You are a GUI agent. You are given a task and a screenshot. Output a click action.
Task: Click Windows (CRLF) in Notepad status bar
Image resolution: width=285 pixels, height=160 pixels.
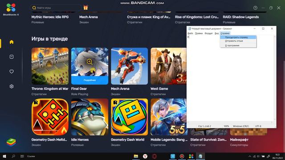click(x=241, y=126)
